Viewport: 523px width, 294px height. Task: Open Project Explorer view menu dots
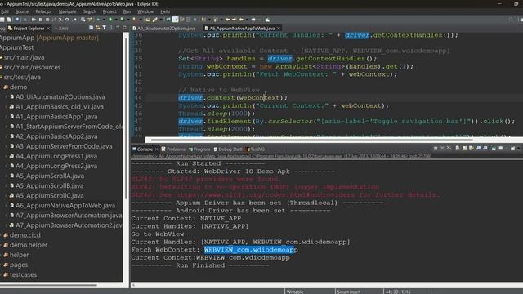pyautogui.click(x=111, y=28)
